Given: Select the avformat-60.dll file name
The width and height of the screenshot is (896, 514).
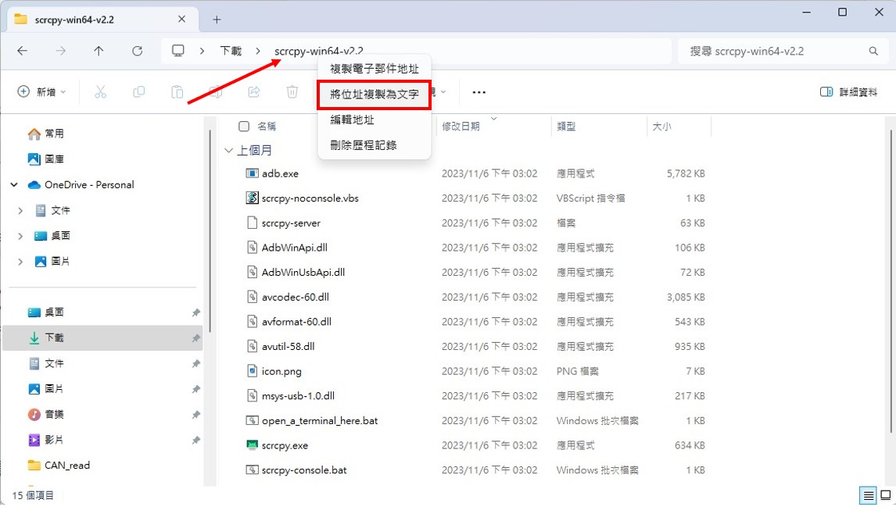Looking at the screenshot, I should pyautogui.click(x=296, y=322).
